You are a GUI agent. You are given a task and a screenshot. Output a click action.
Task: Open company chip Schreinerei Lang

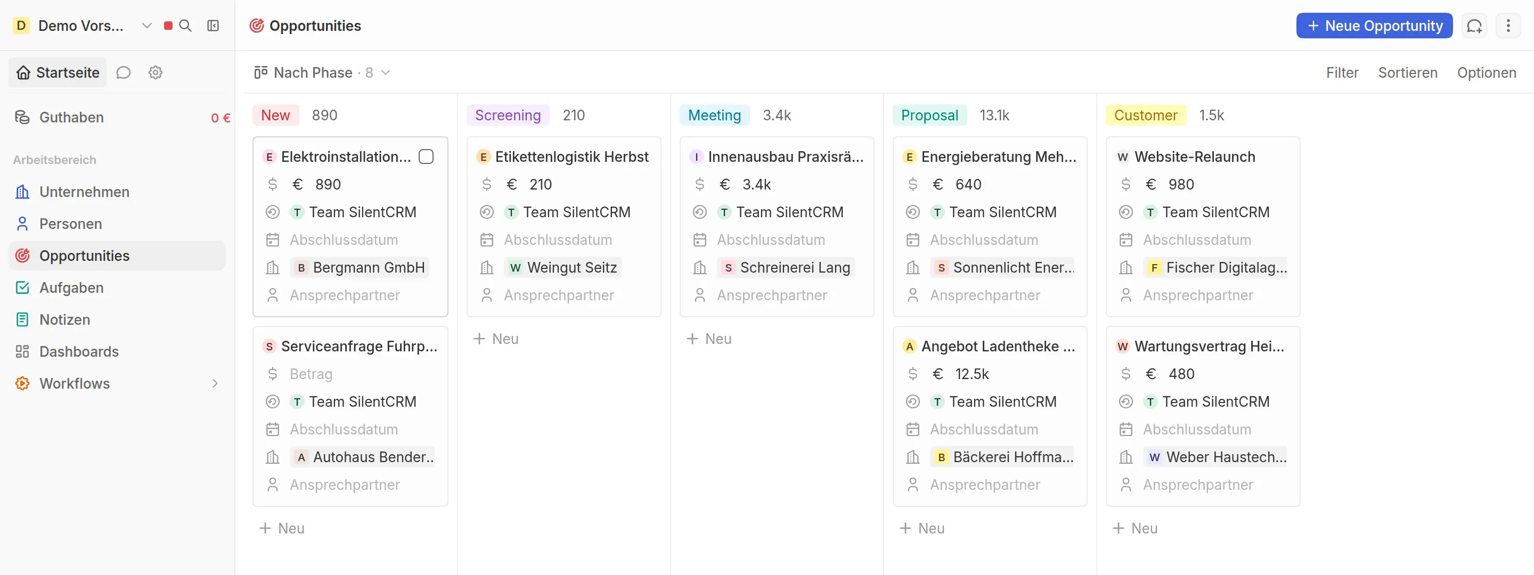pos(786,268)
